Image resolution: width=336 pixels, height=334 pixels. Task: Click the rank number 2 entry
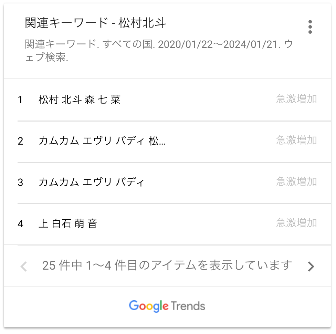(x=20, y=141)
